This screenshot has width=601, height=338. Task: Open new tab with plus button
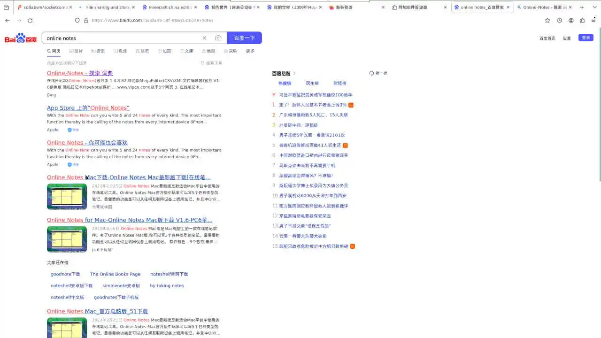click(582, 7)
